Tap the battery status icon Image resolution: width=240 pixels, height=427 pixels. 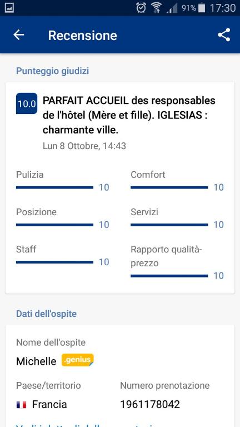click(202, 8)
